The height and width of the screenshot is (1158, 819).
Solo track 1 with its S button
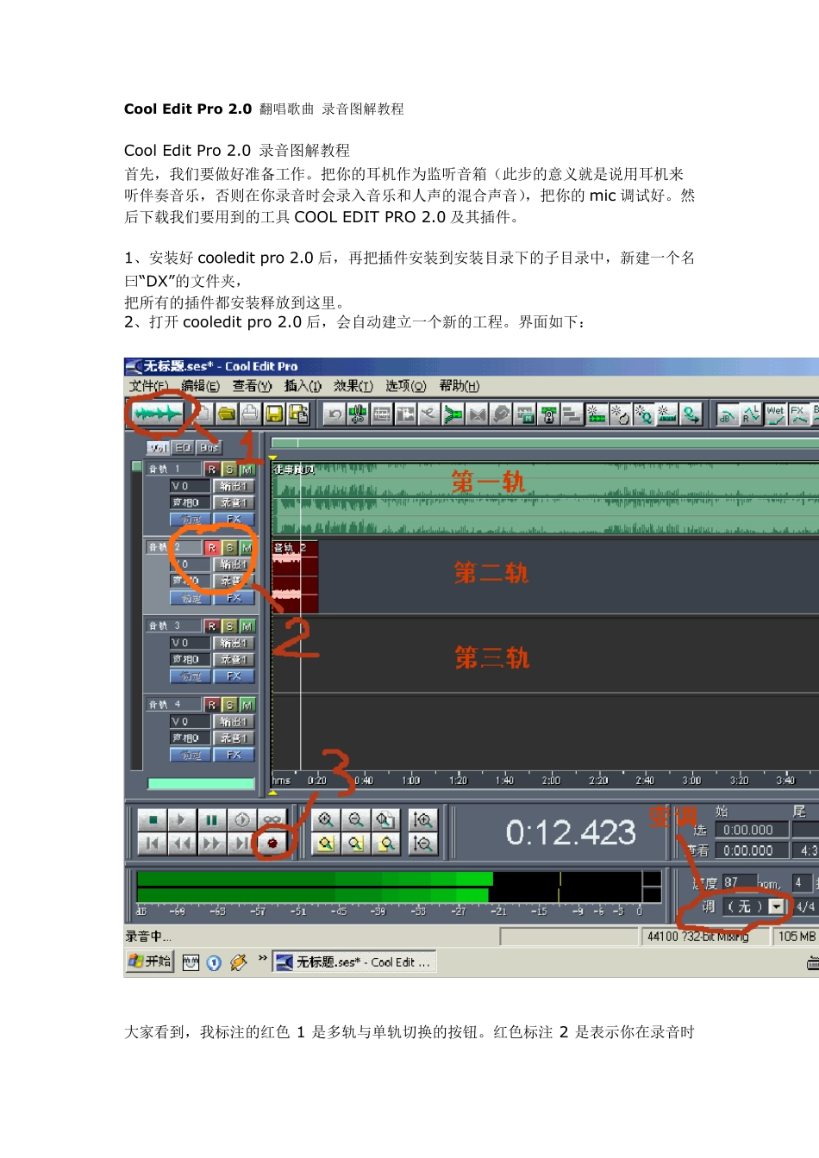tap(229, 470)
